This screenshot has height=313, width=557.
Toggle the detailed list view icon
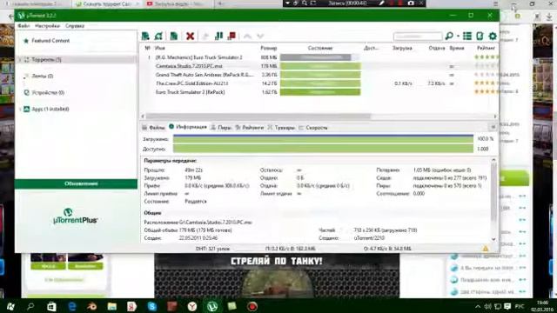coord(467,36)
